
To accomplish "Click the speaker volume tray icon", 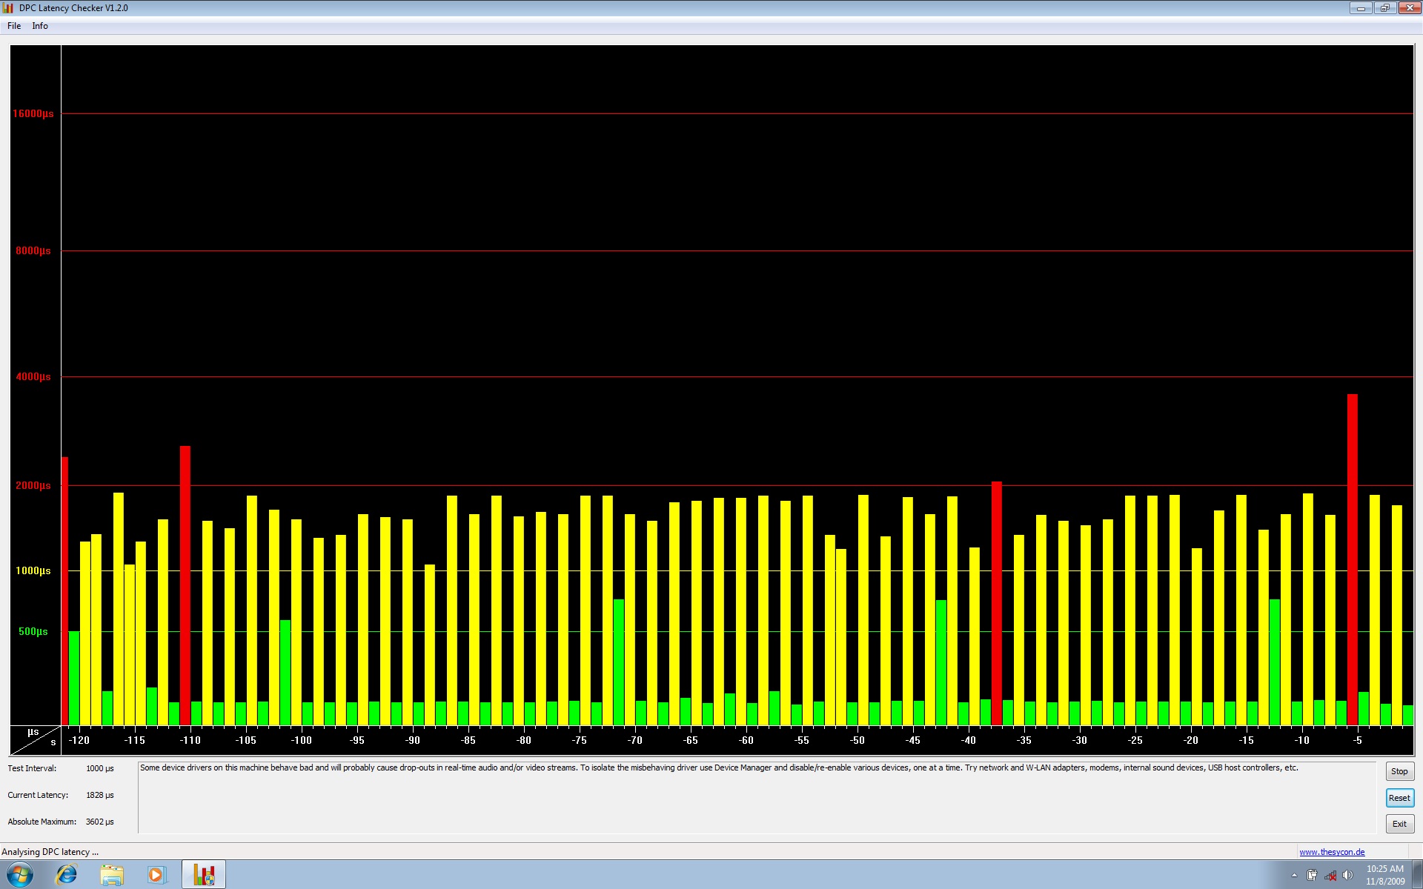I will (x=1347, y=876).
